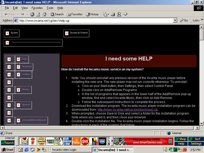Screen dimensions: 204x153
Task: Click the Print icon in toolbar
Action: (113, 14)
